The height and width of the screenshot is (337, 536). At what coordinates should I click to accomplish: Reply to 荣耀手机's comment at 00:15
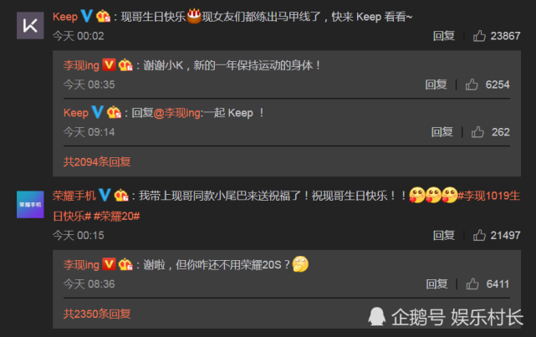[x=444, y=235]
